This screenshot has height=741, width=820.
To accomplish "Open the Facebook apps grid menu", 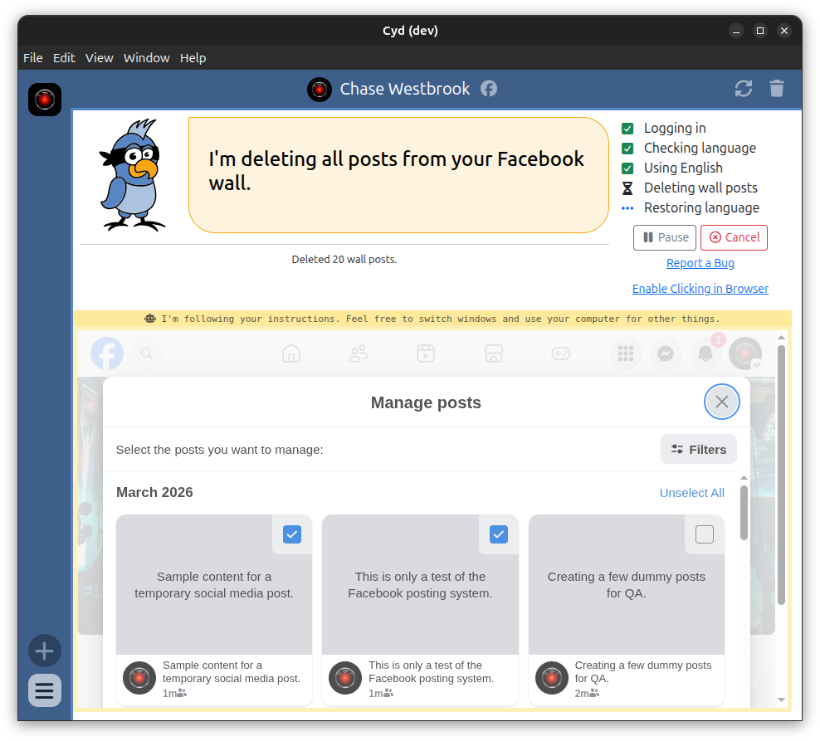I will tap(625, 354).
